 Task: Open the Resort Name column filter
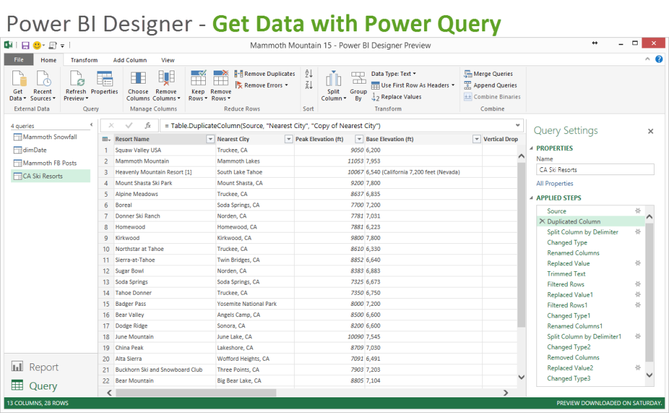tap(210, 139)
